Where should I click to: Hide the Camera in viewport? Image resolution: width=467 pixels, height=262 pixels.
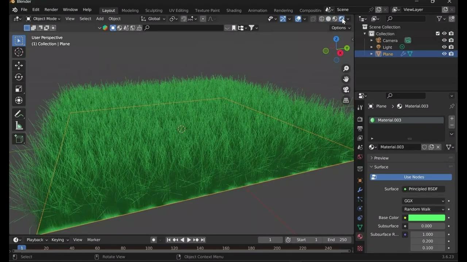[x=444, y=40]
